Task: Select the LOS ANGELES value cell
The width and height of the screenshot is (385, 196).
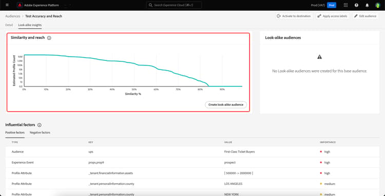Action: tap(233, 184)
